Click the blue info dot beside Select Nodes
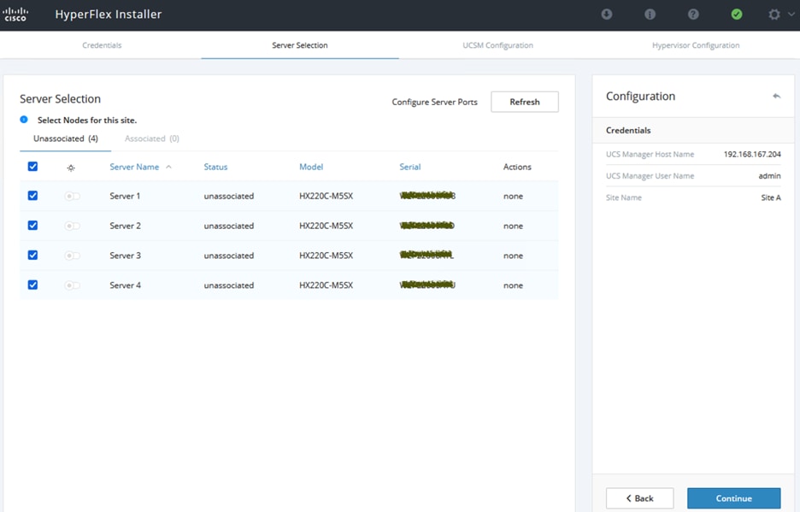Image resolution: width=800 pixels, height=512 pixels. [24, 120]
